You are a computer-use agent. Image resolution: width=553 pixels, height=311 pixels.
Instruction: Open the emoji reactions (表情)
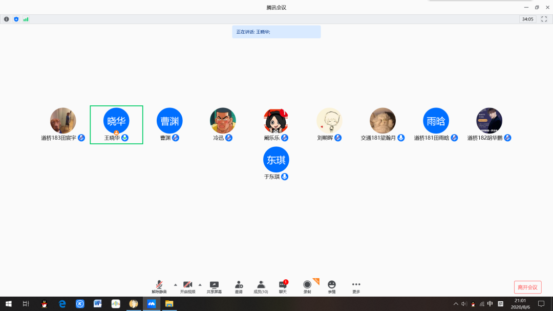click(x=332, y=286)
